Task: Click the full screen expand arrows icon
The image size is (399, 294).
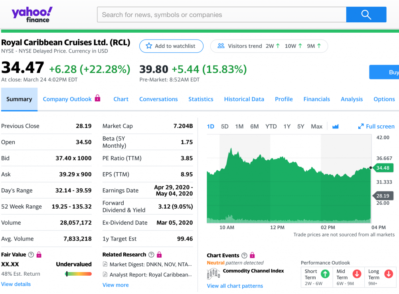Action: [x=361, y=126]
